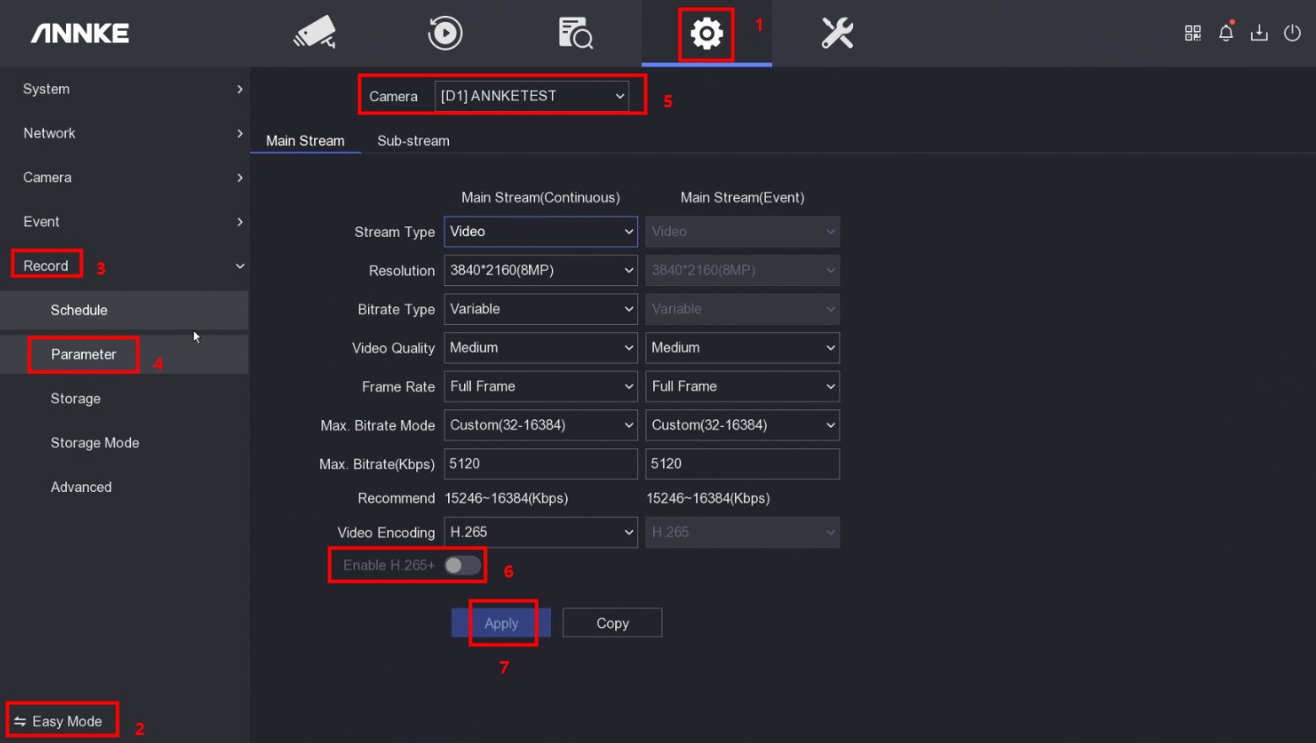Open the maintenance tools icon
1316x743 pixels.
coord(837,33)
